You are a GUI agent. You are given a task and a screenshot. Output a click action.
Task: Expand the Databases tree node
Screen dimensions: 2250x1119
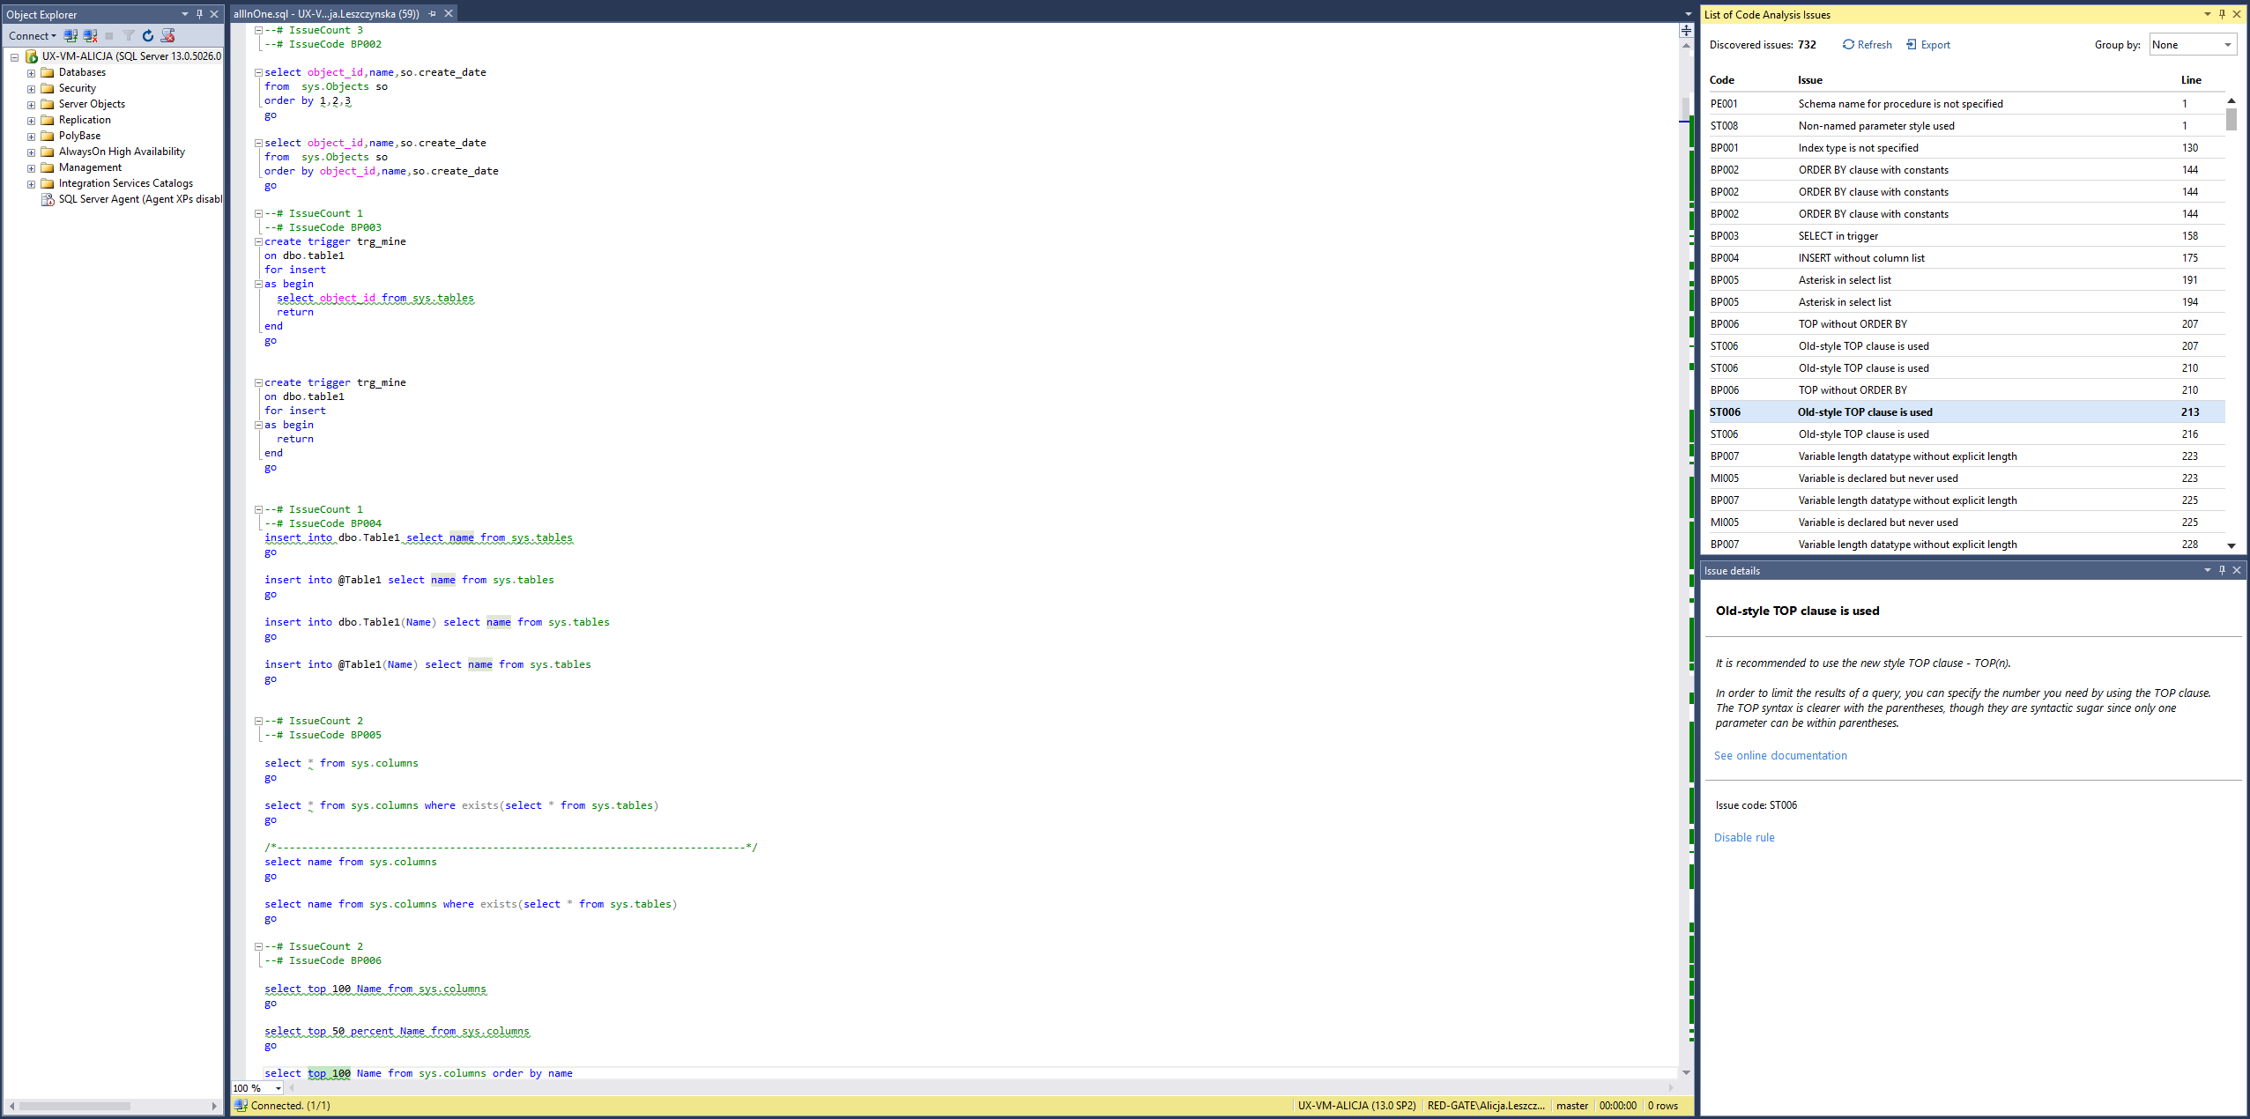(x=31, y=73)
